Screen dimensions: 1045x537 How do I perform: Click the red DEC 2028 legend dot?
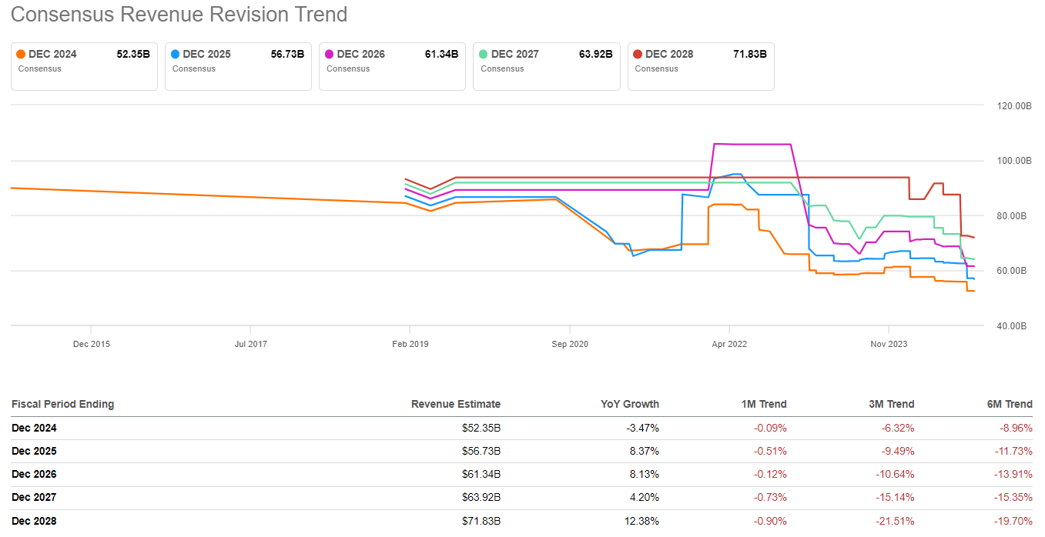point(638,55)
